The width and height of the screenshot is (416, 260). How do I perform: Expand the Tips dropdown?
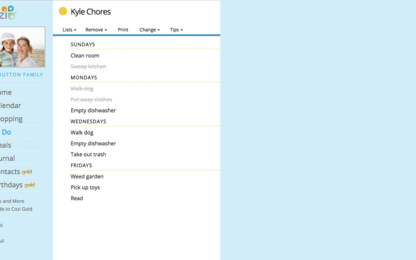[x=176, y=30]
